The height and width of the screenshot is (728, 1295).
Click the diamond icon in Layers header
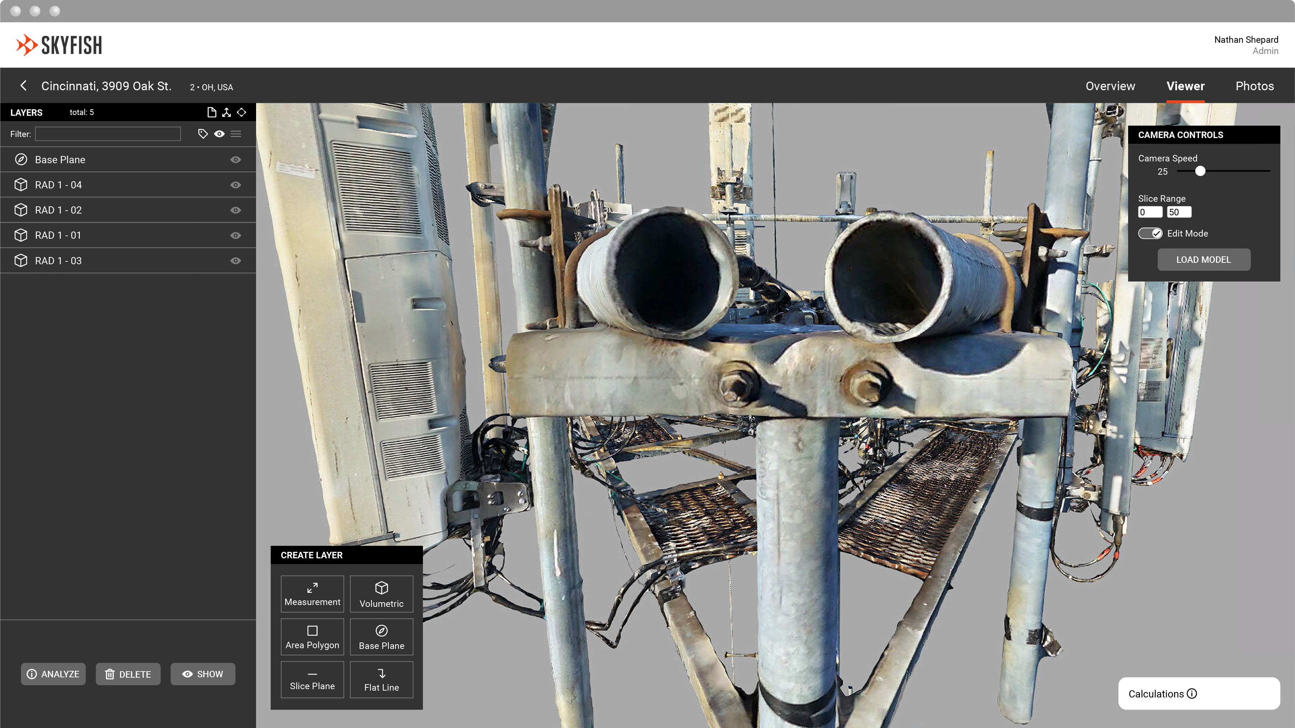[242, 112]
